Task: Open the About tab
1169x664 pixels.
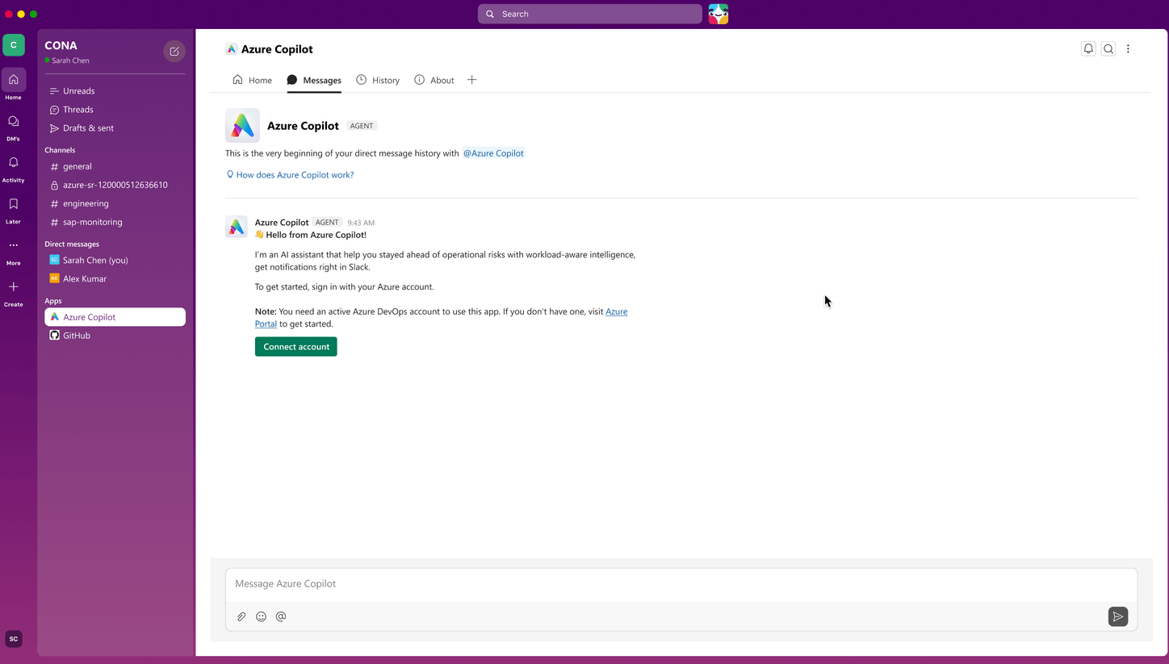Action: (x=434, y=80)
